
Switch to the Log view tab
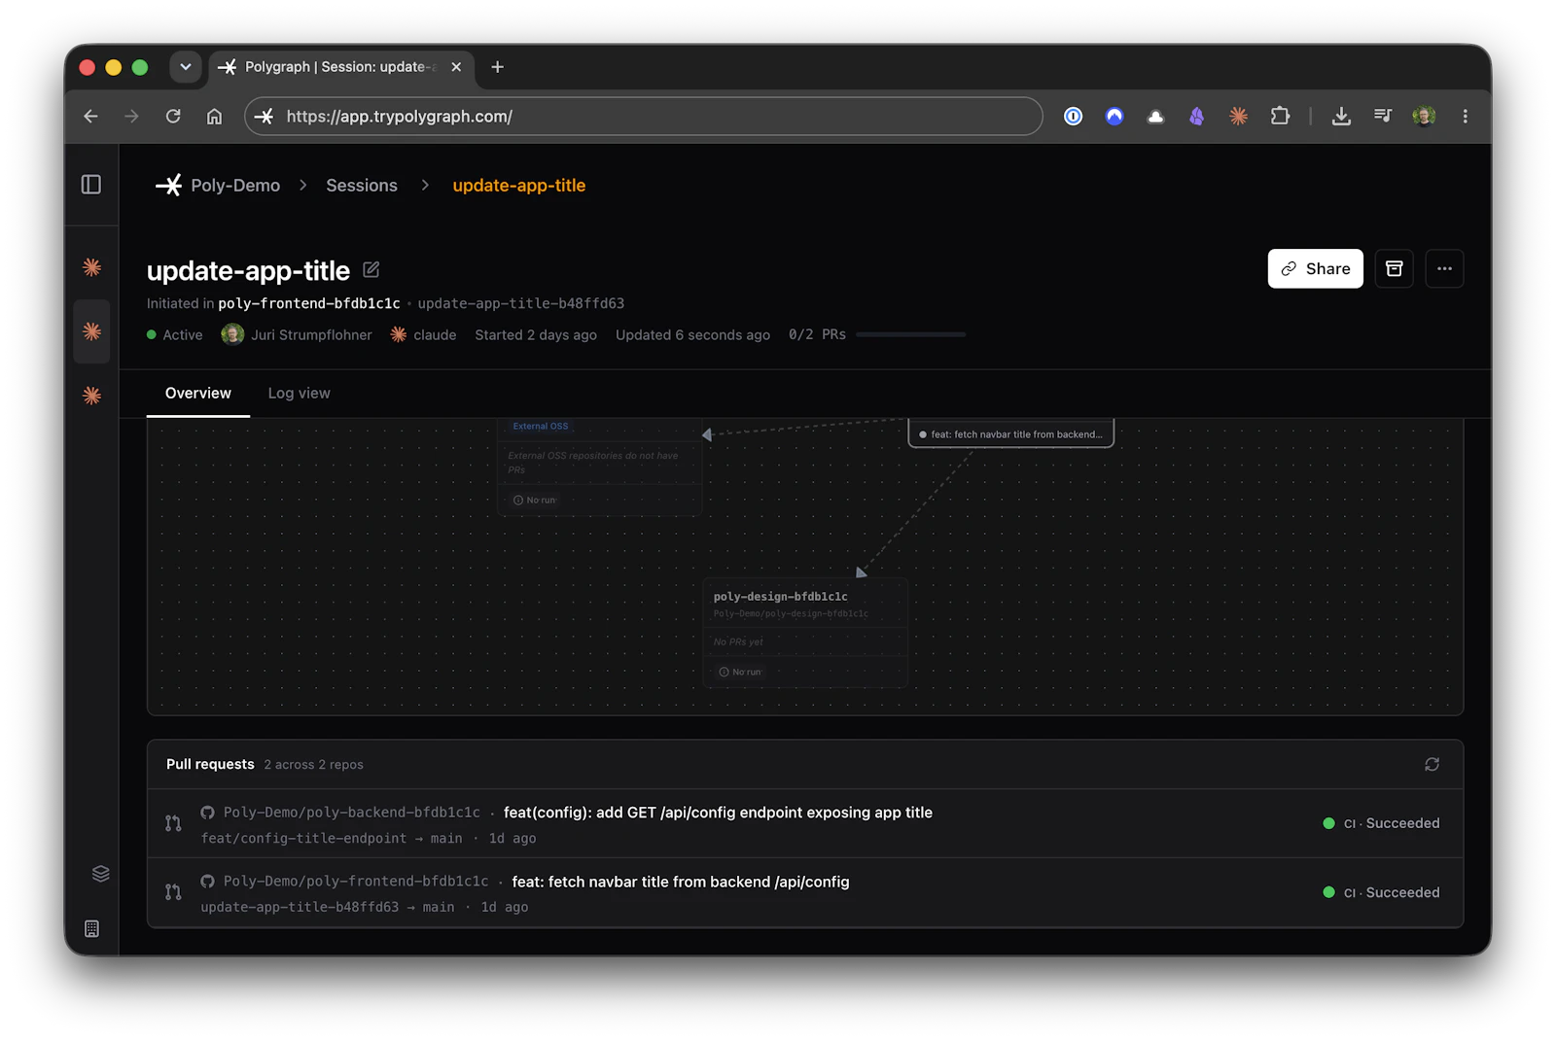[300, 393]
